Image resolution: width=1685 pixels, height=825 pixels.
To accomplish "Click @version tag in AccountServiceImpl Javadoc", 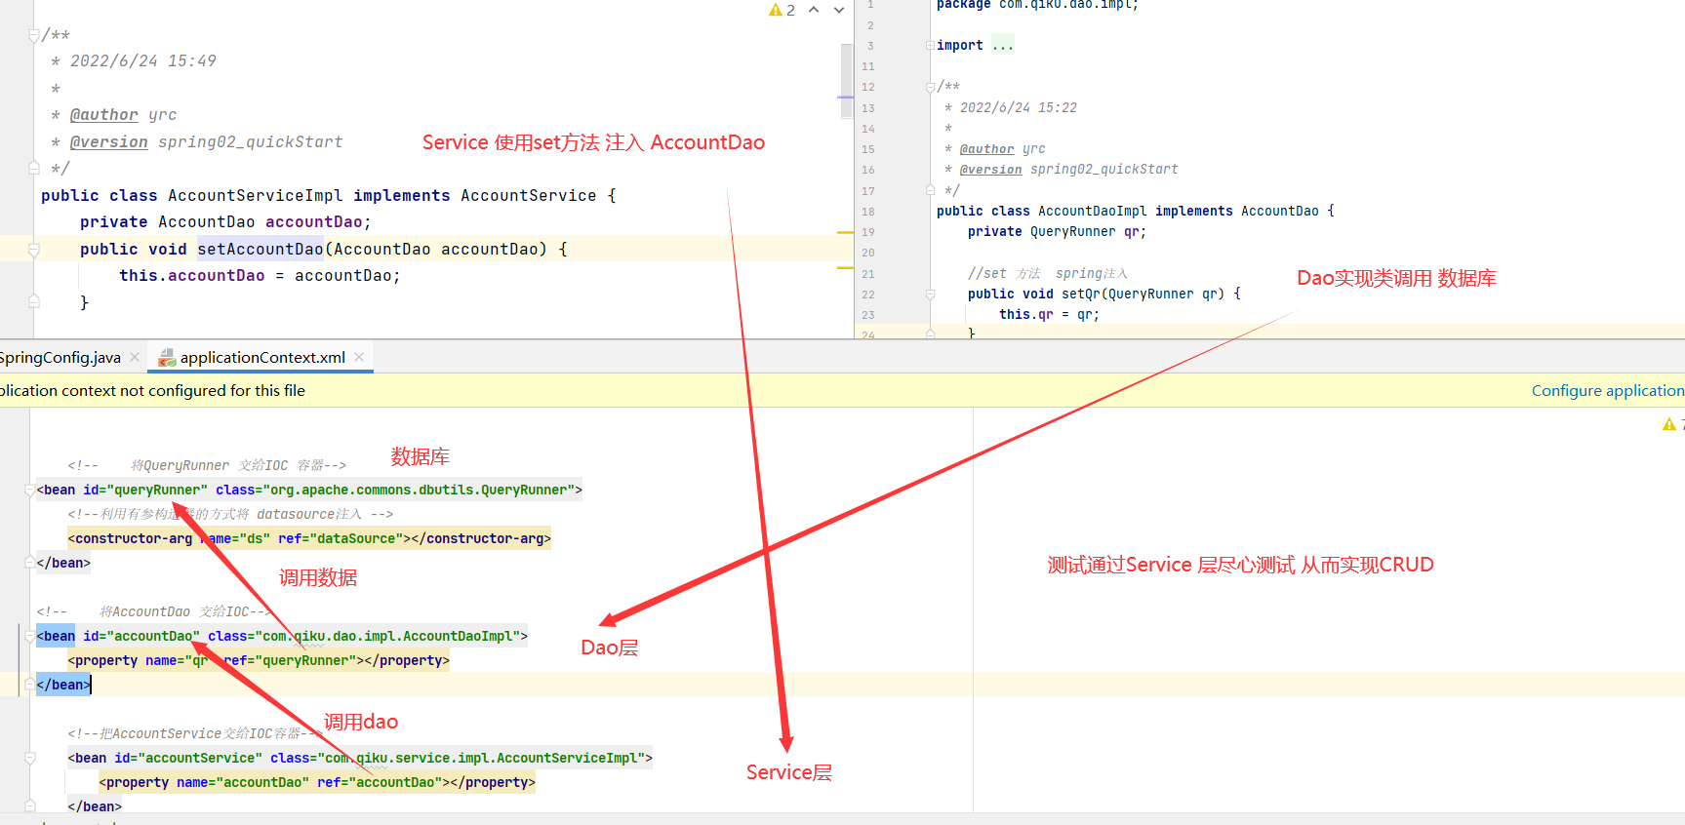I will point(109,142).
